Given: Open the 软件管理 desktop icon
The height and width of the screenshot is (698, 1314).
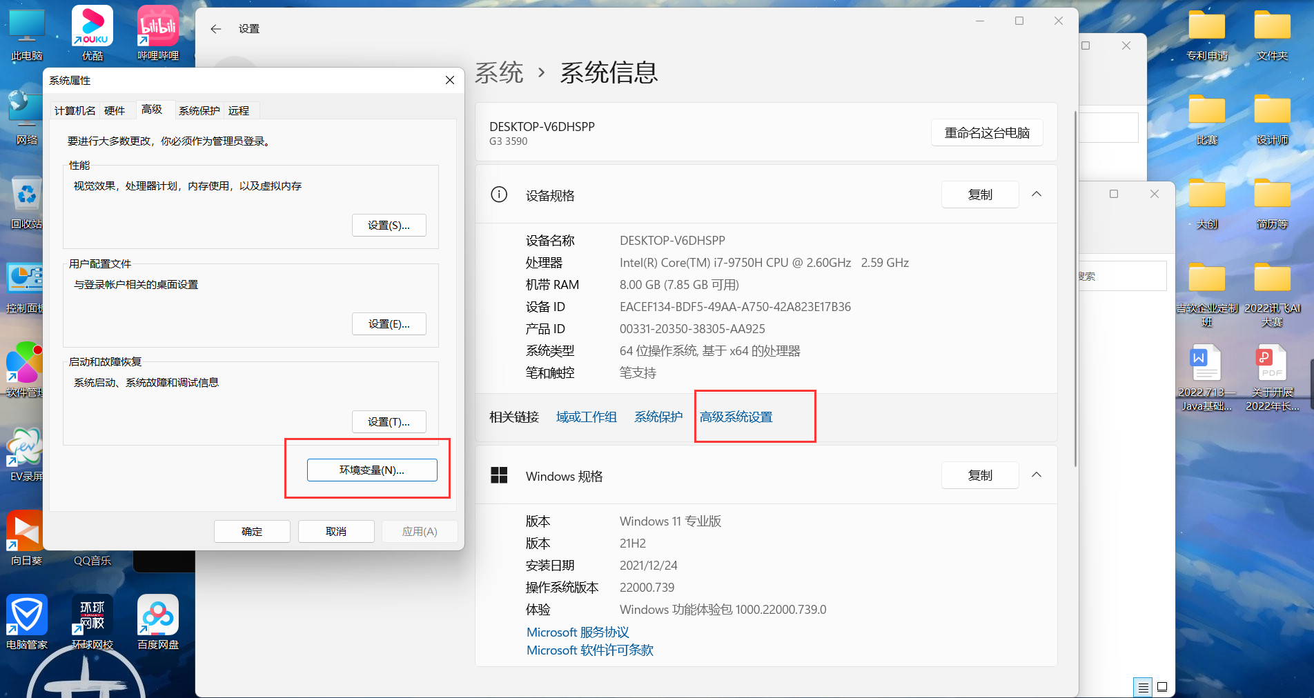Looking at the screenshot, I should point(26,370).
